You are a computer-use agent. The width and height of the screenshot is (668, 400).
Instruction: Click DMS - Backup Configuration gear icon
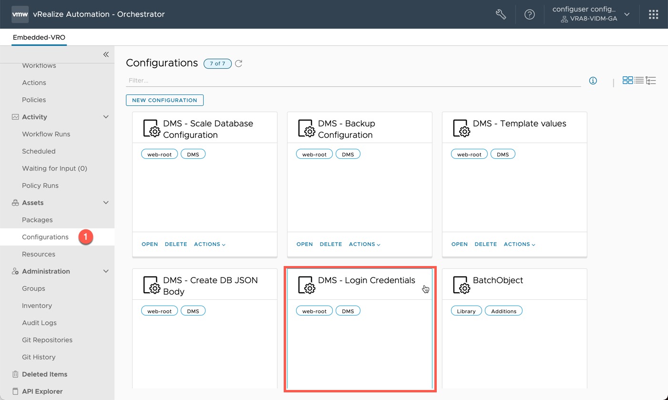(307, 128)
